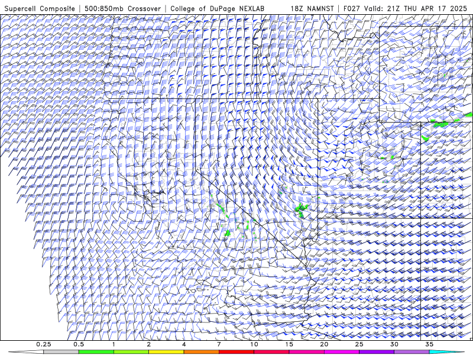Click the '25' color scale label

coord(359,344)
